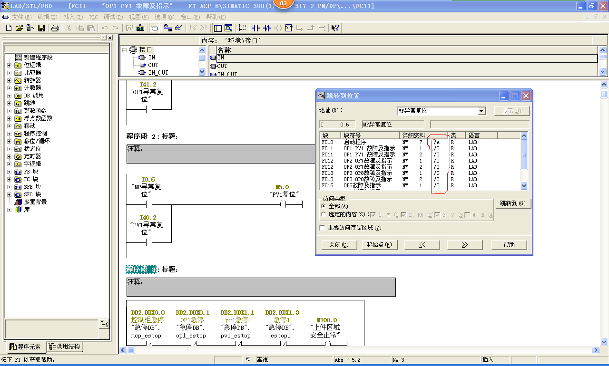Viewport: 609px width, 366px height.
Task: Insert normally closed contact from toolbar
Action: [x=267, y=28]
